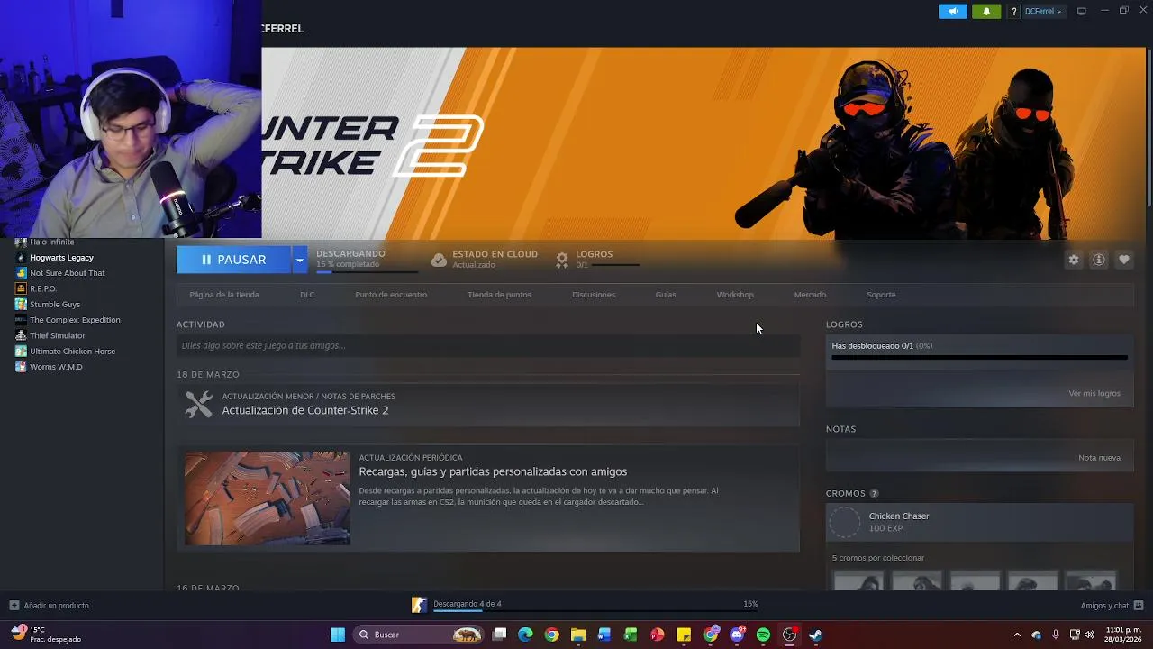Click Añadir un producto
1153x649 pixels.
[x=50, y=606]
